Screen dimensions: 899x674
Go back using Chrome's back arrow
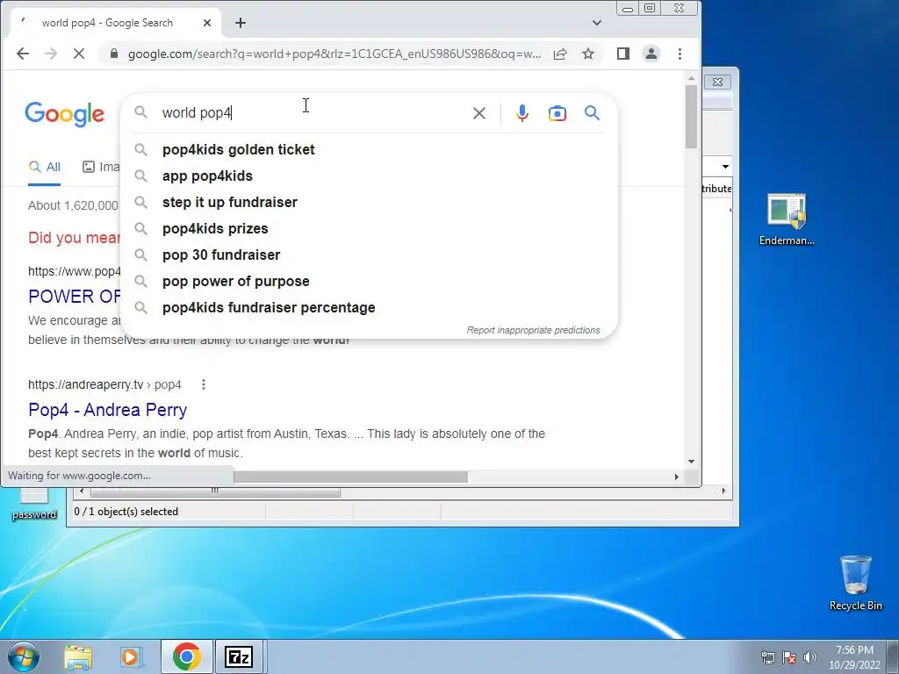click(x=22, y=54)
